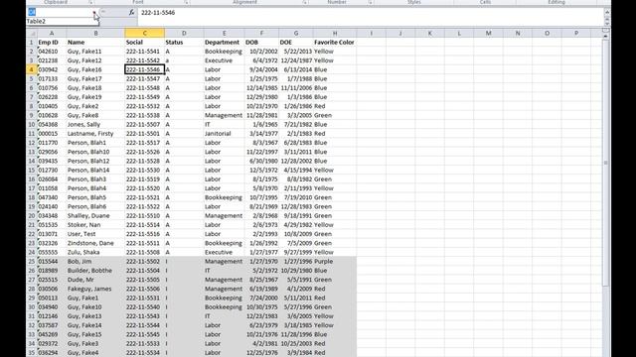The image size is (636, 357).
Task: Select row 1 header
Action: point(31,42)
